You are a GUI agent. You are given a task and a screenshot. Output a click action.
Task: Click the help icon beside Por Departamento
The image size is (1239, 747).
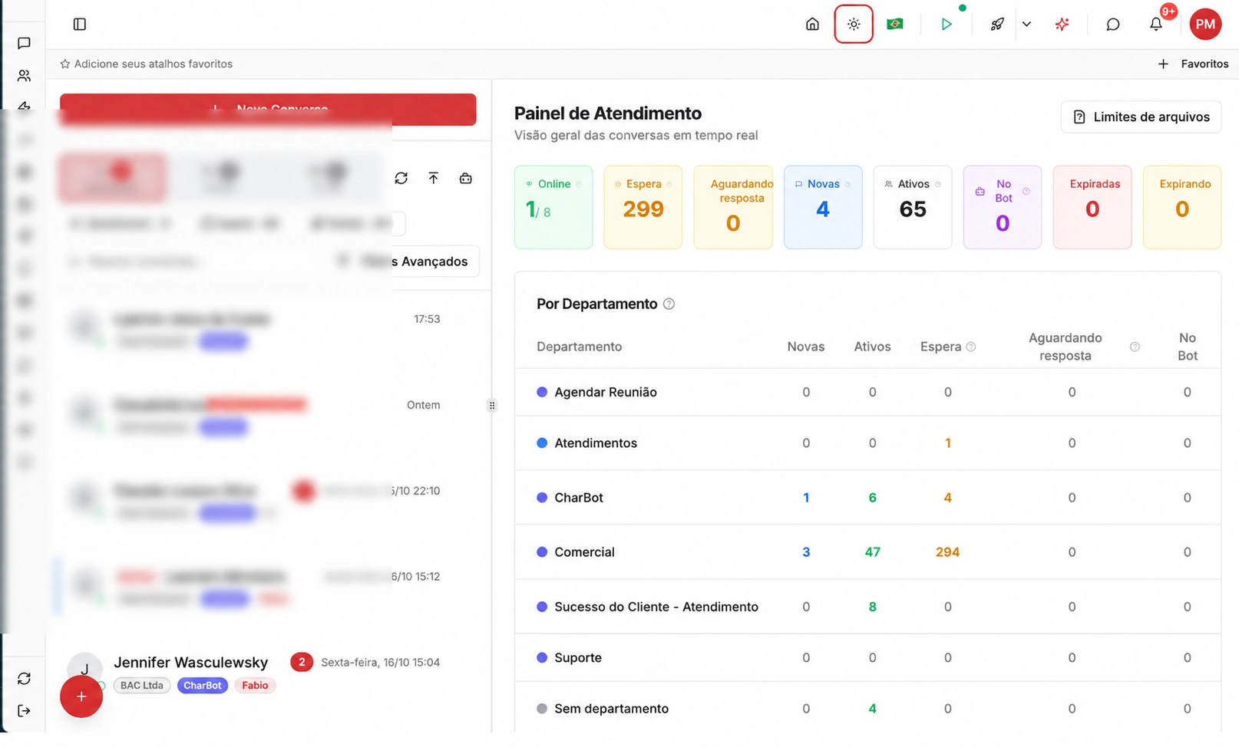(x=669, y=304)
